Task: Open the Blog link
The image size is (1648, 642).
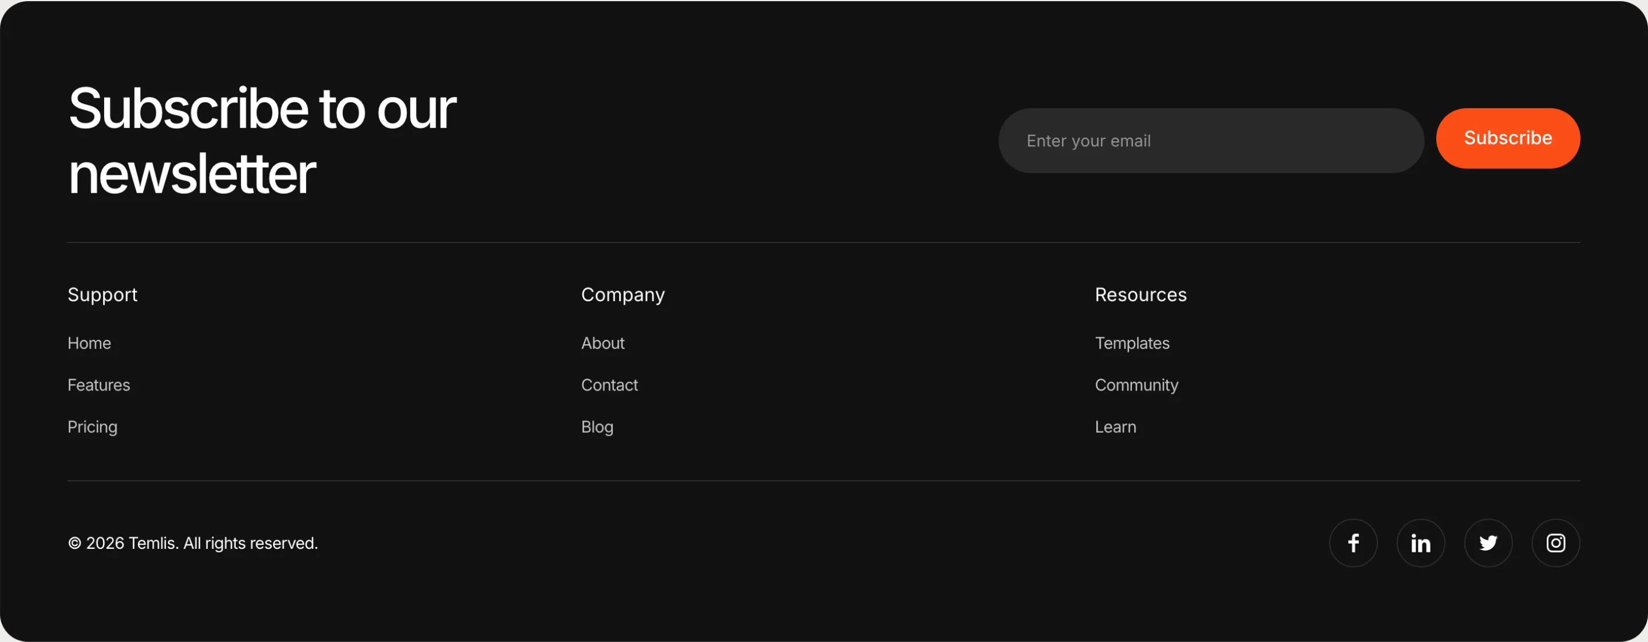Action: (597, 427)
